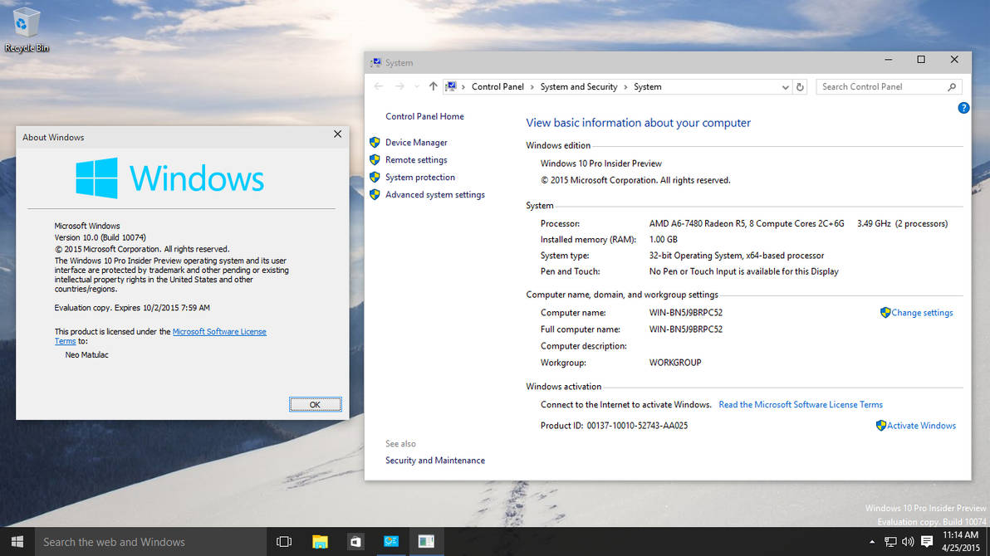Screen dimensions: 990x556
Task: Select Control Panel in the breadcrumb
Action: click(x=497, y=86)
